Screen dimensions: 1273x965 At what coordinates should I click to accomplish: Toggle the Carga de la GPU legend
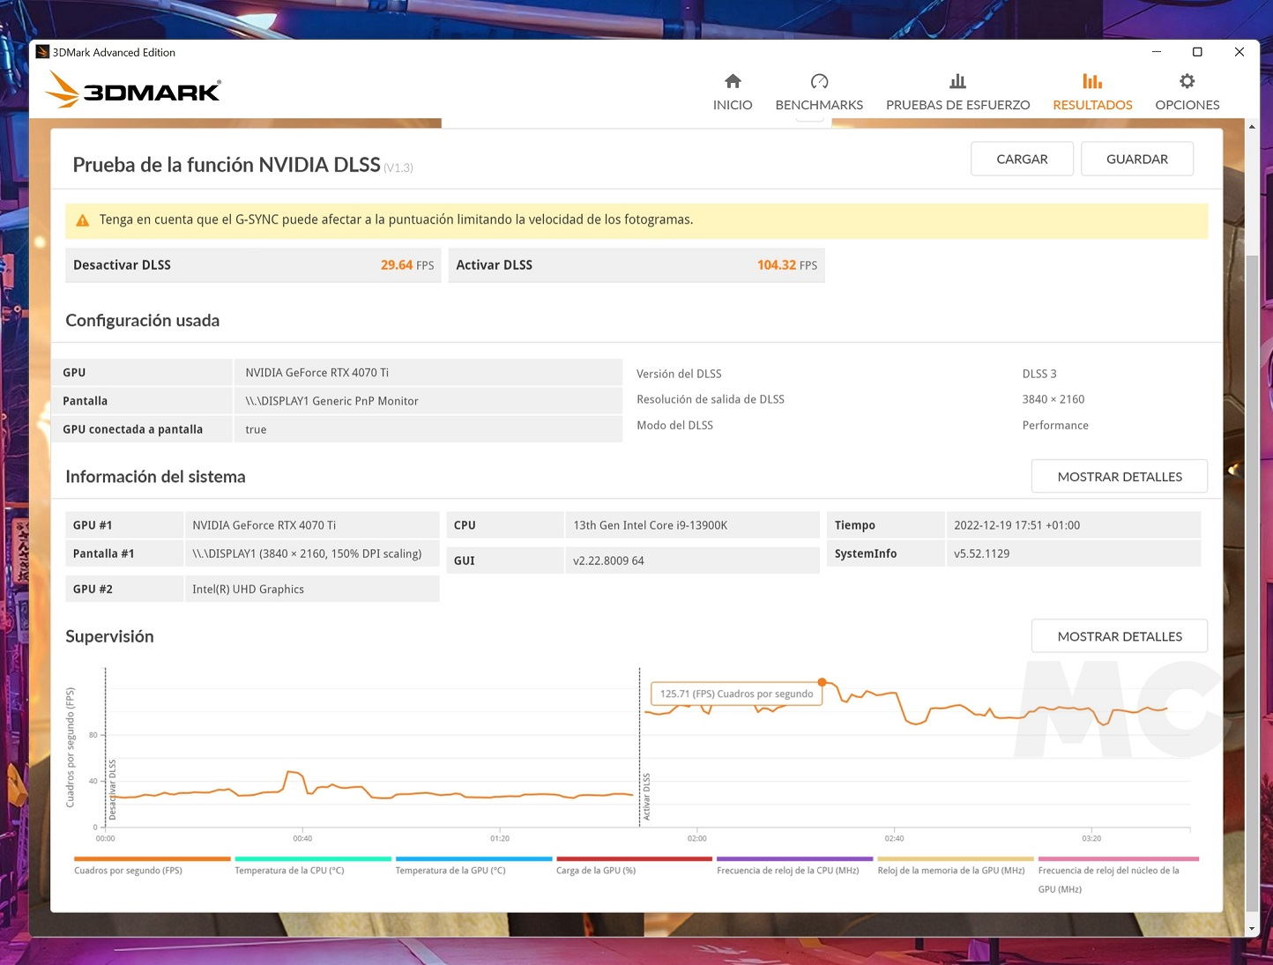coord(596,870)
